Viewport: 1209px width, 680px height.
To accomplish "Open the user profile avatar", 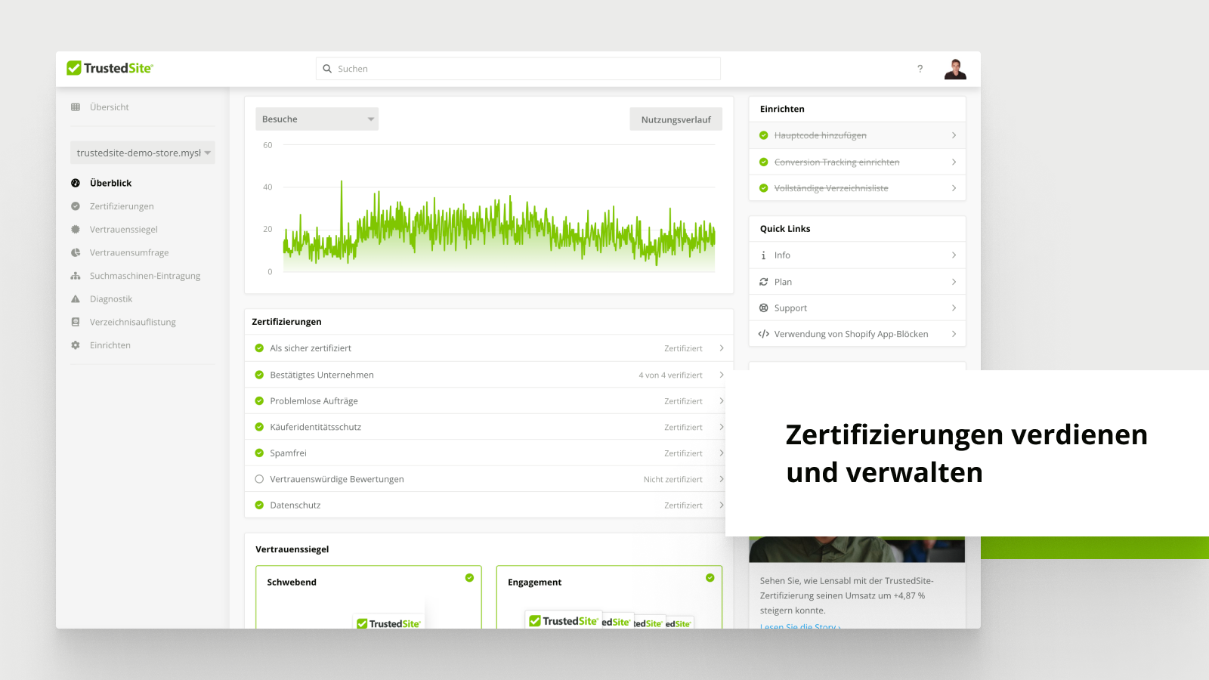I will (x=955, y=69).
